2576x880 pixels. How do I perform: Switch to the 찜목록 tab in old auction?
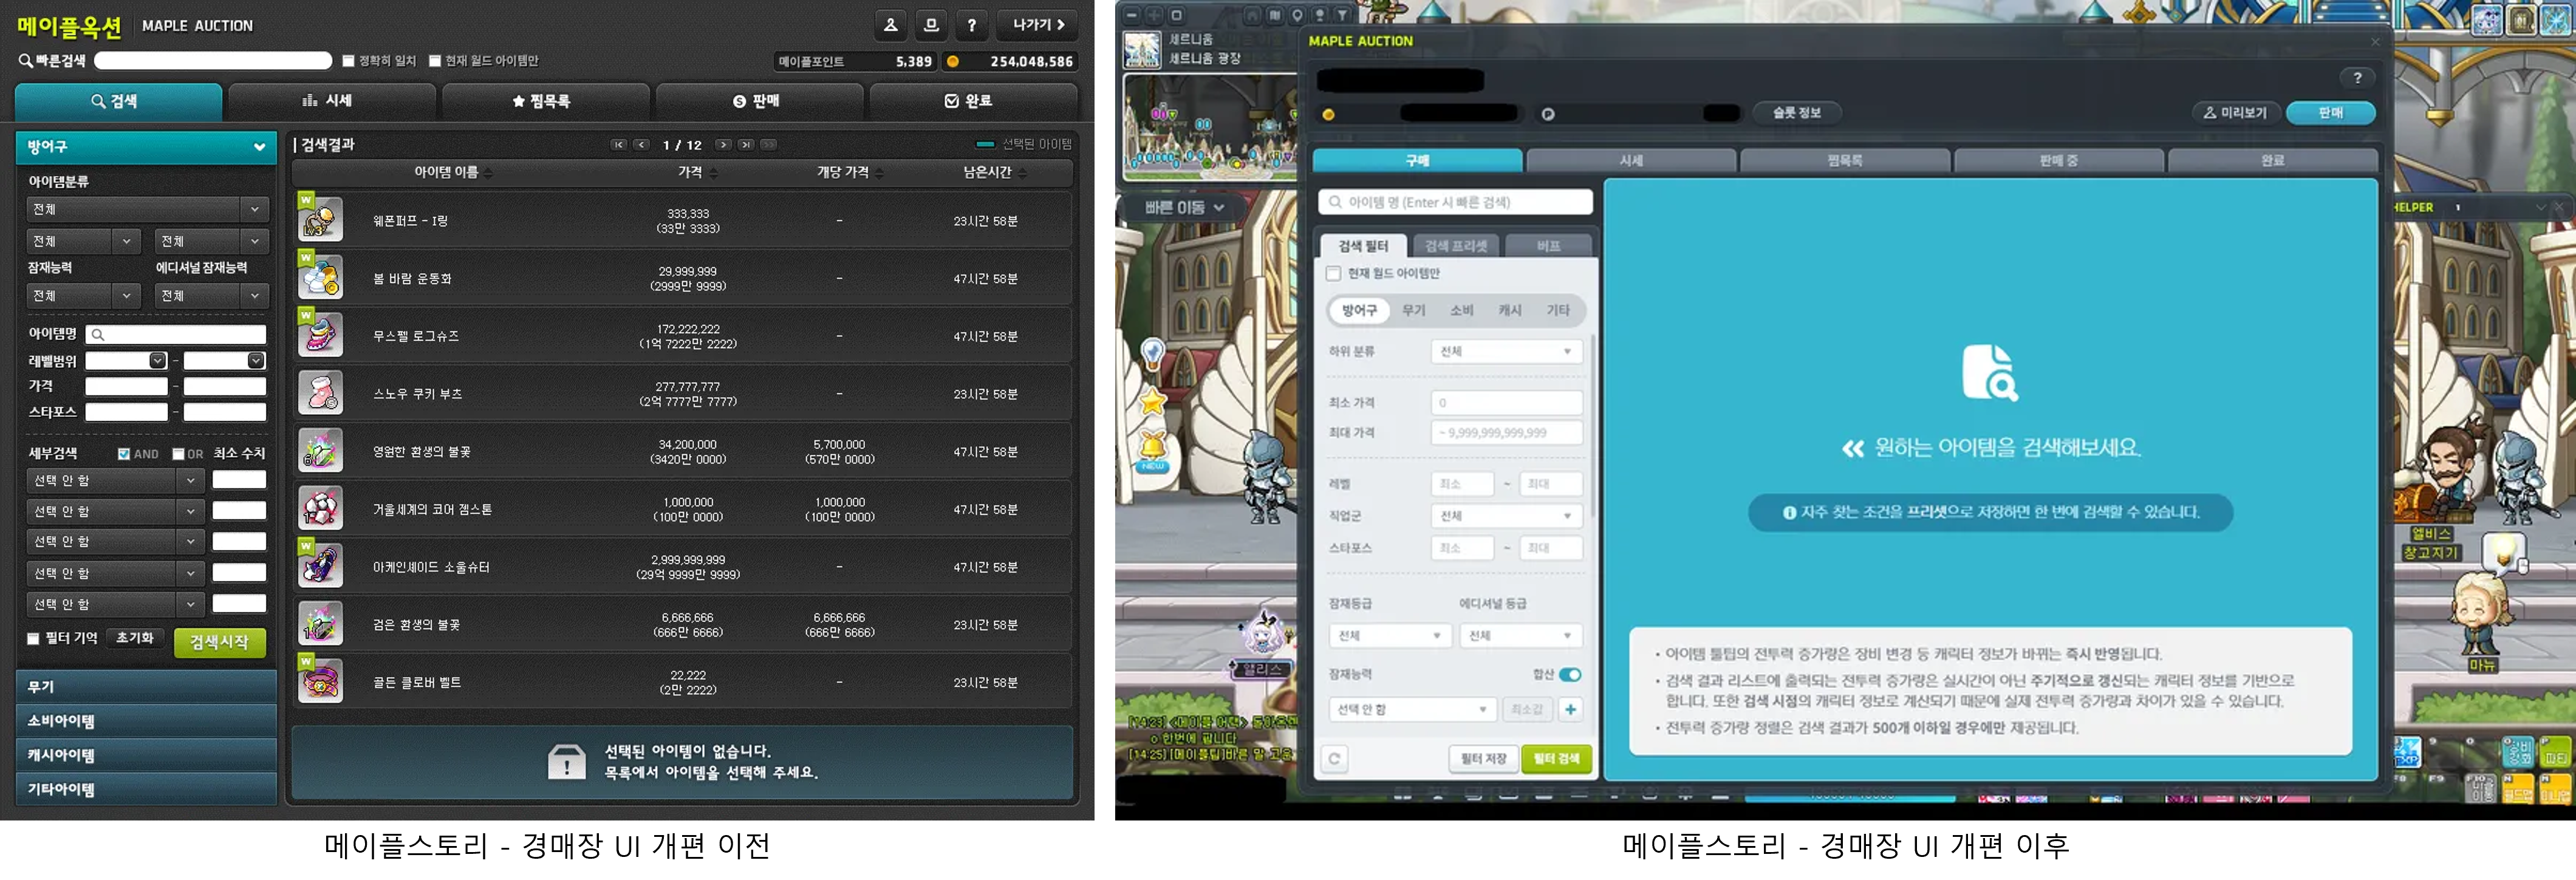pos(545,101)
